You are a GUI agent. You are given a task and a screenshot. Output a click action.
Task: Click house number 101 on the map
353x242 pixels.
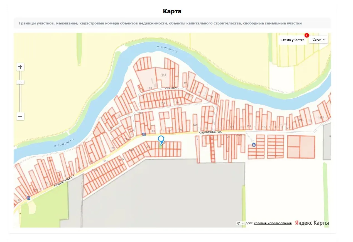195,125
